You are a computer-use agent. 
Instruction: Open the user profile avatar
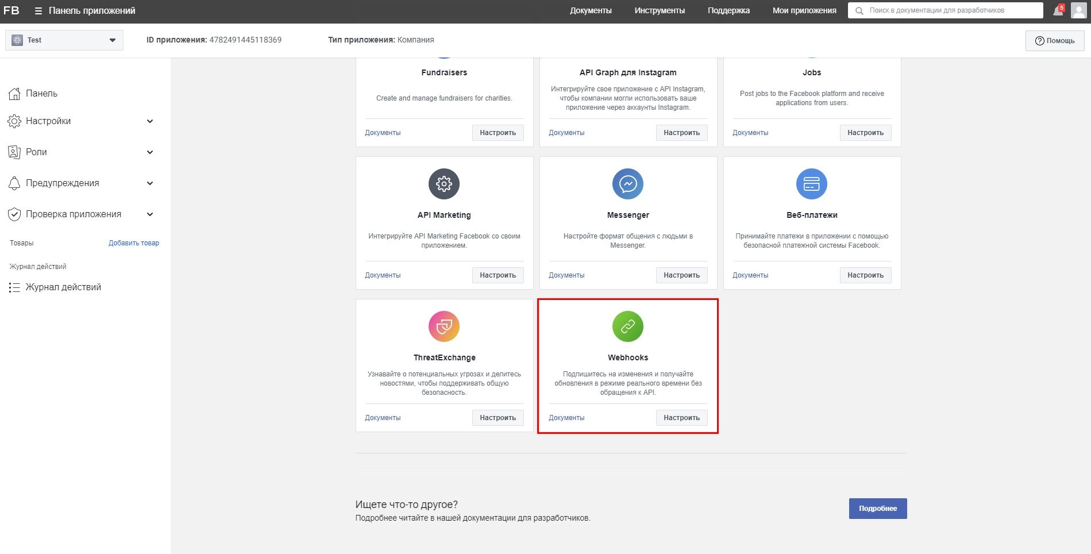pos(1078,10)
